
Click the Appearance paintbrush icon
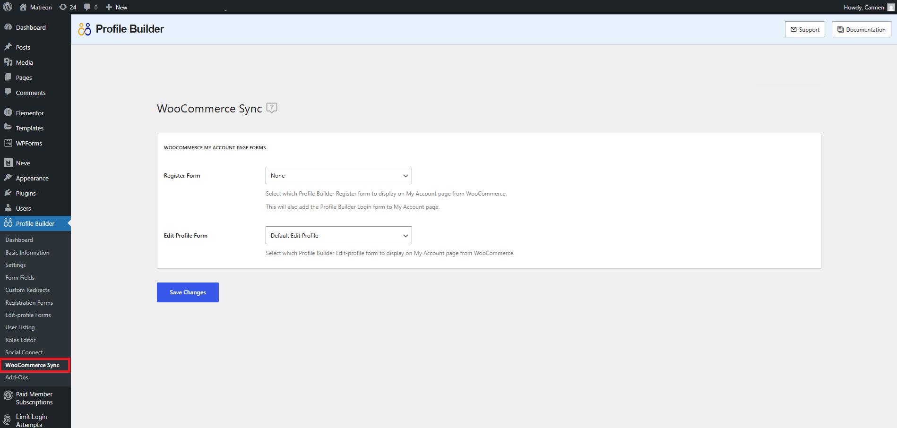pyautogui.click(x=8, y=178)
